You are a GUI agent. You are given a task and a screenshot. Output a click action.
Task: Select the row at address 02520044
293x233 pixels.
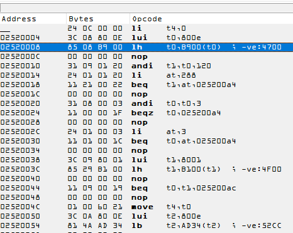tap(146, 188)
